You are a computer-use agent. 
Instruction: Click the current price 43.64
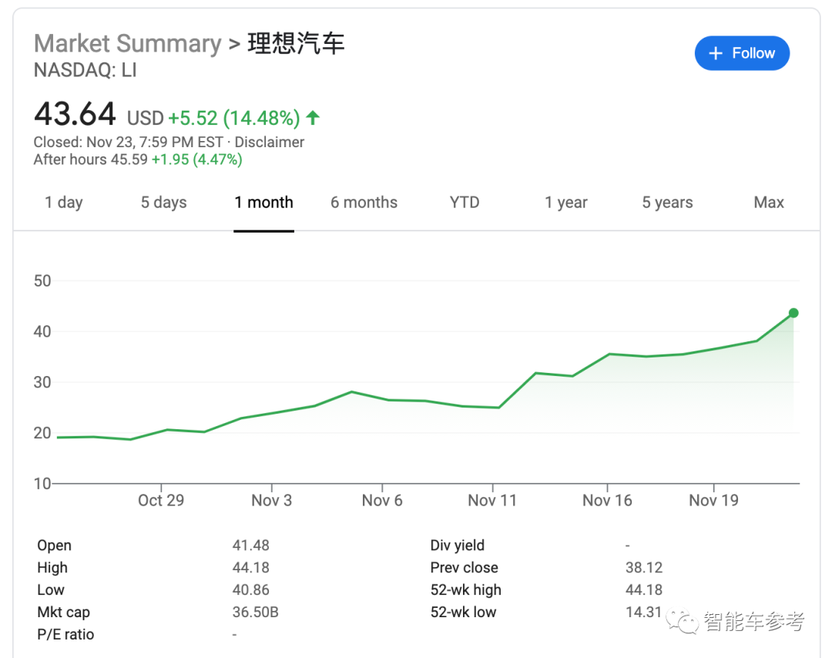click(75, 114)
